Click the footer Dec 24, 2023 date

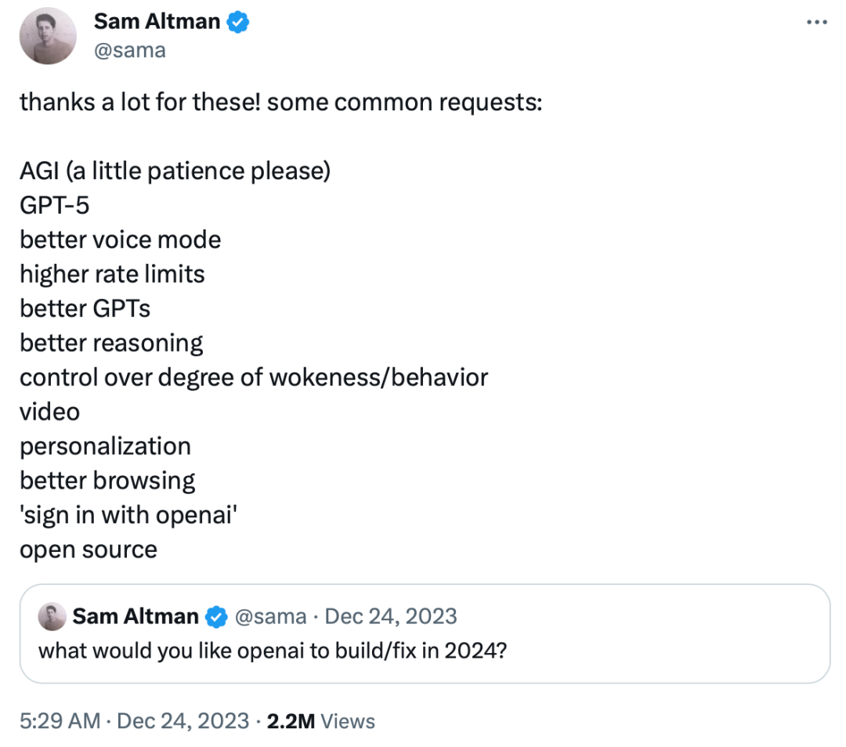point(183,721)
